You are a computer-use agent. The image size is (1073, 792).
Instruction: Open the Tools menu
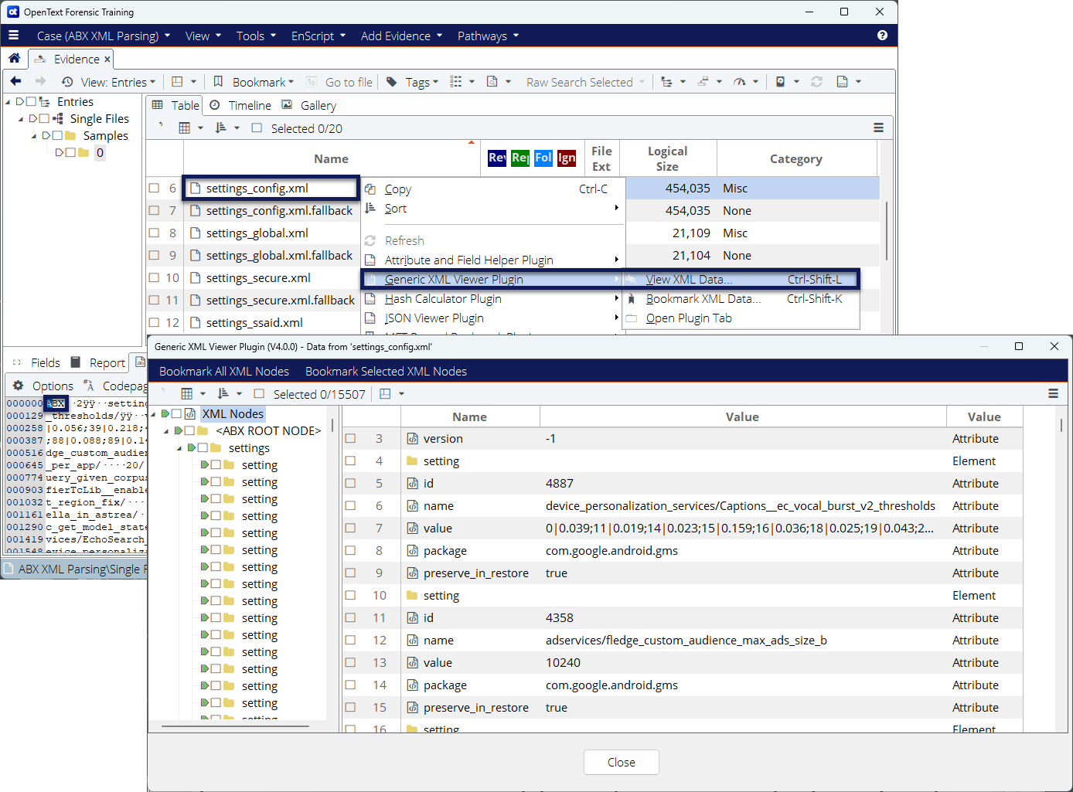(256, 36)
